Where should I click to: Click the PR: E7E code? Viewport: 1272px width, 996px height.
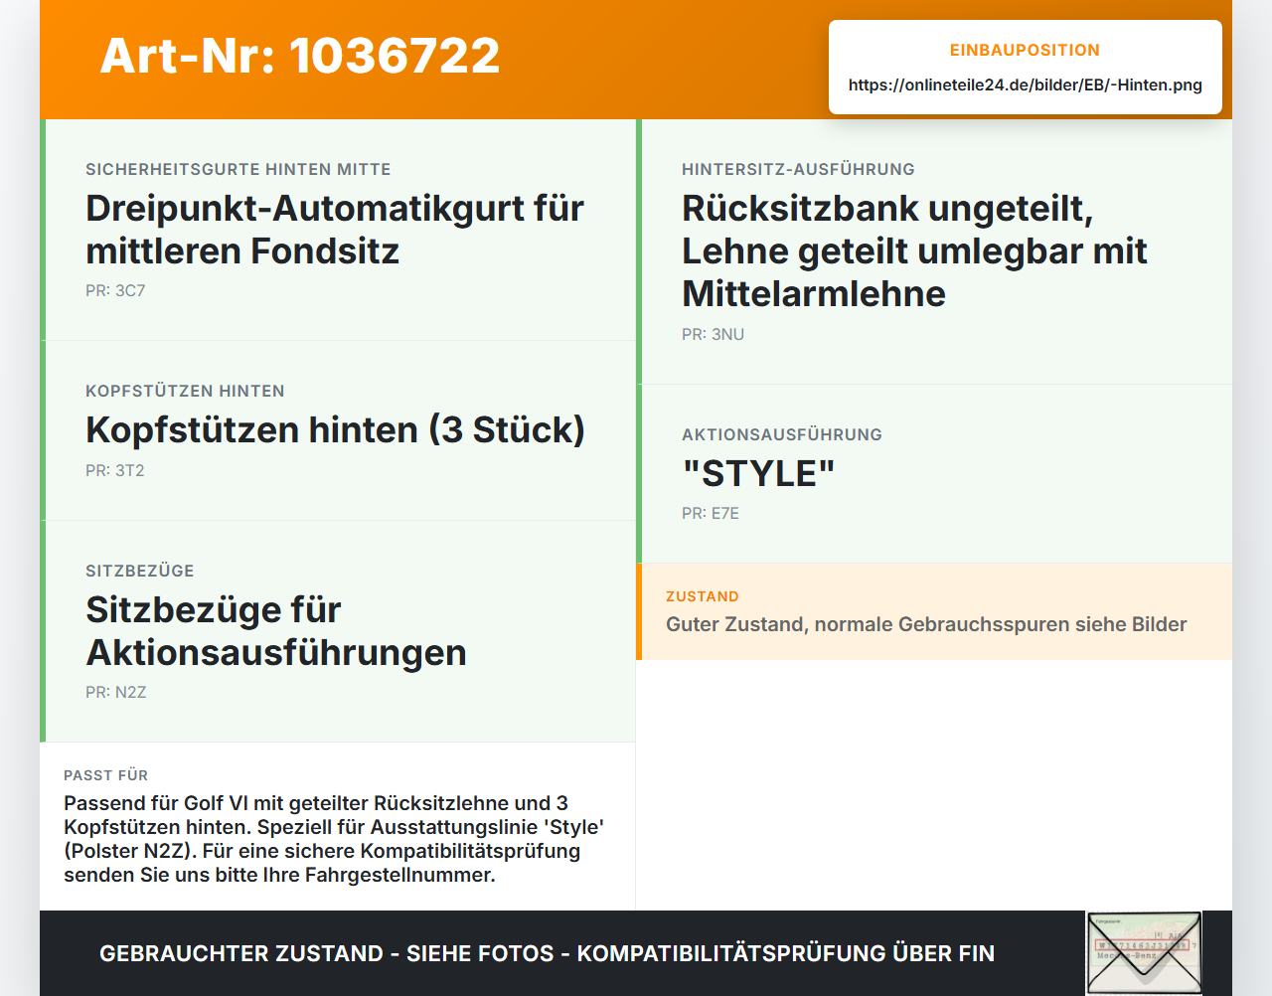click(711, 513)
